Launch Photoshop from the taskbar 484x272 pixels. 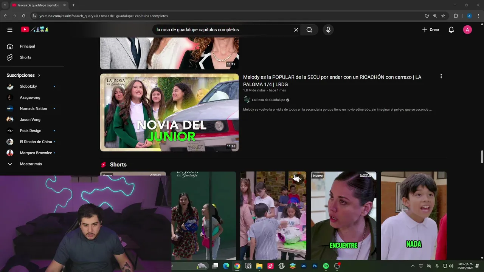pos(315,266)
